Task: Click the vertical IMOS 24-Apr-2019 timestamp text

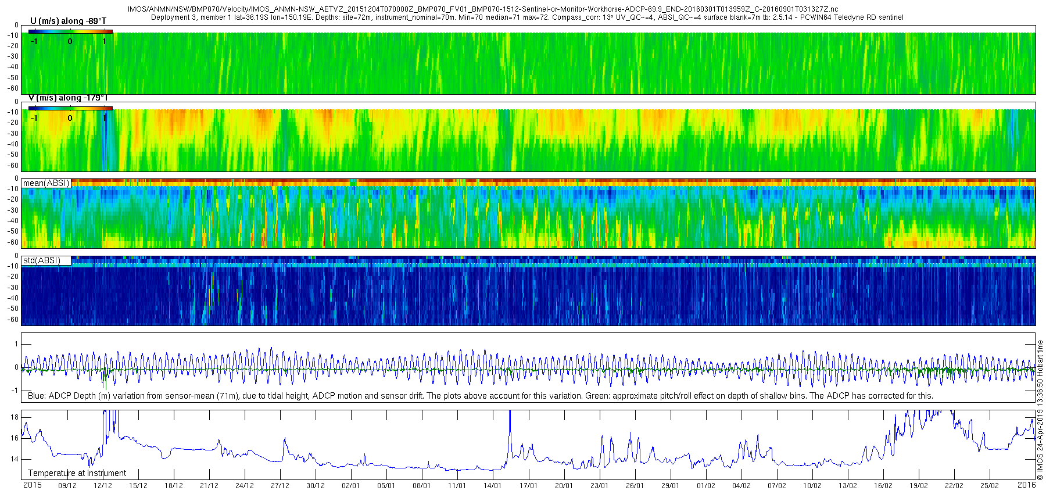Action: pos(1040,410)
